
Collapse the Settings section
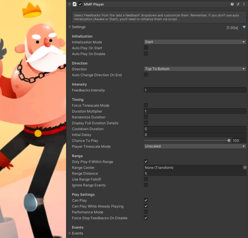pyautogui.click(x=70, y=27)
